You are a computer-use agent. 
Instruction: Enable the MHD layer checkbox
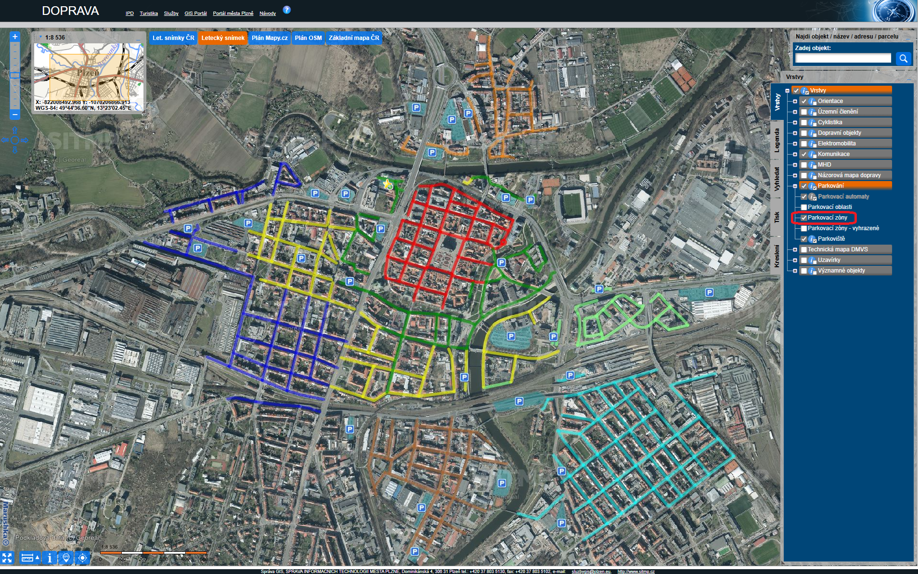pyautogui.click(x=804, y=165)
